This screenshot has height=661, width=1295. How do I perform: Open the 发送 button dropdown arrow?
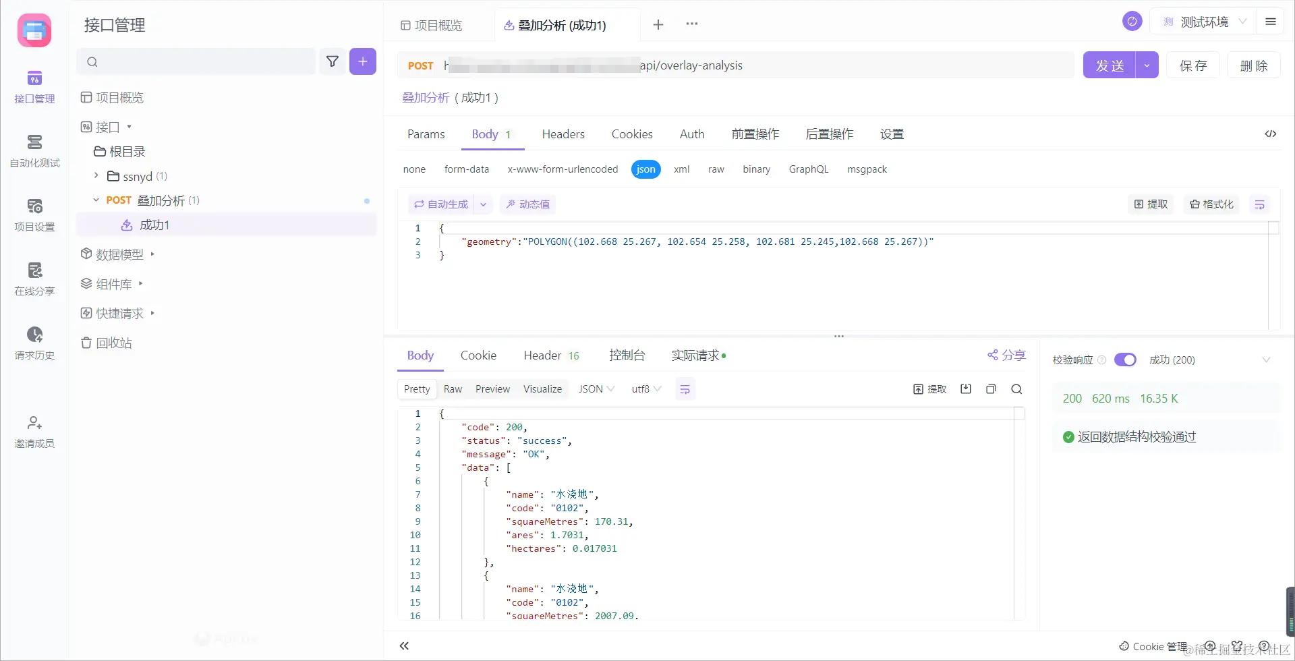pos(1147,65)
